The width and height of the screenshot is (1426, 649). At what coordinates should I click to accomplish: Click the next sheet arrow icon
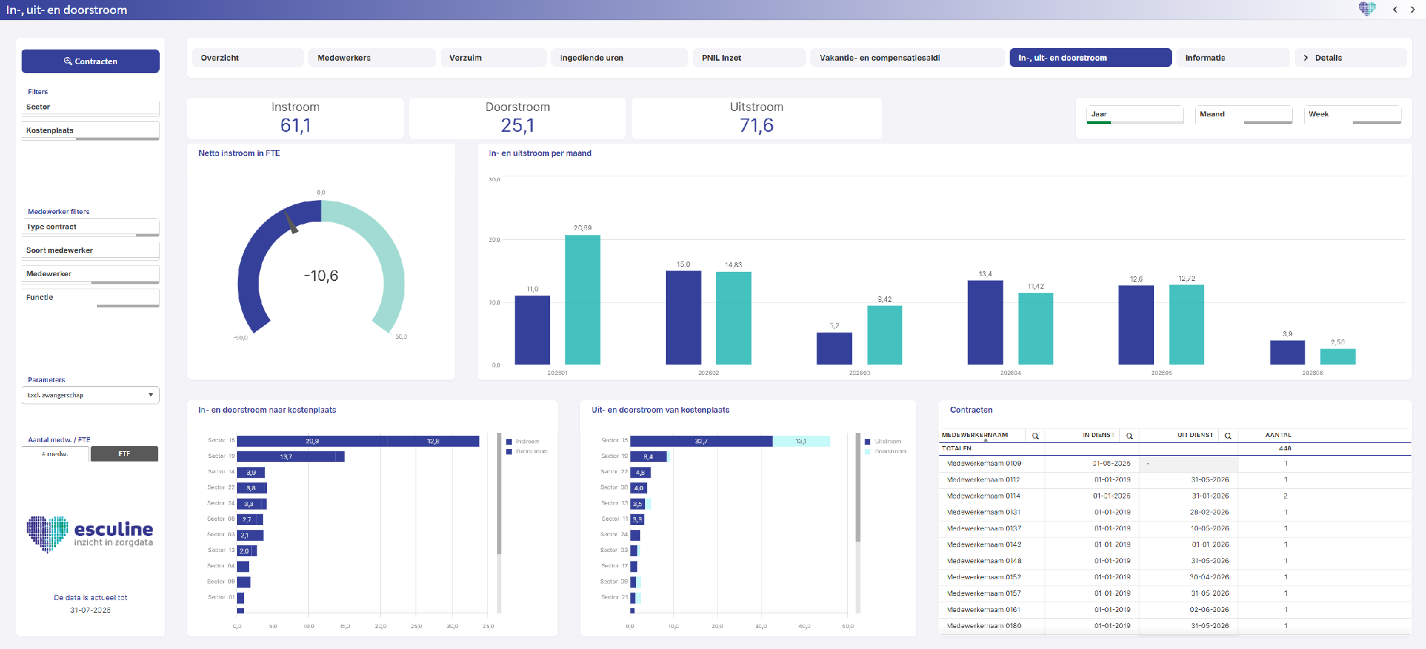coord(1413,10)
